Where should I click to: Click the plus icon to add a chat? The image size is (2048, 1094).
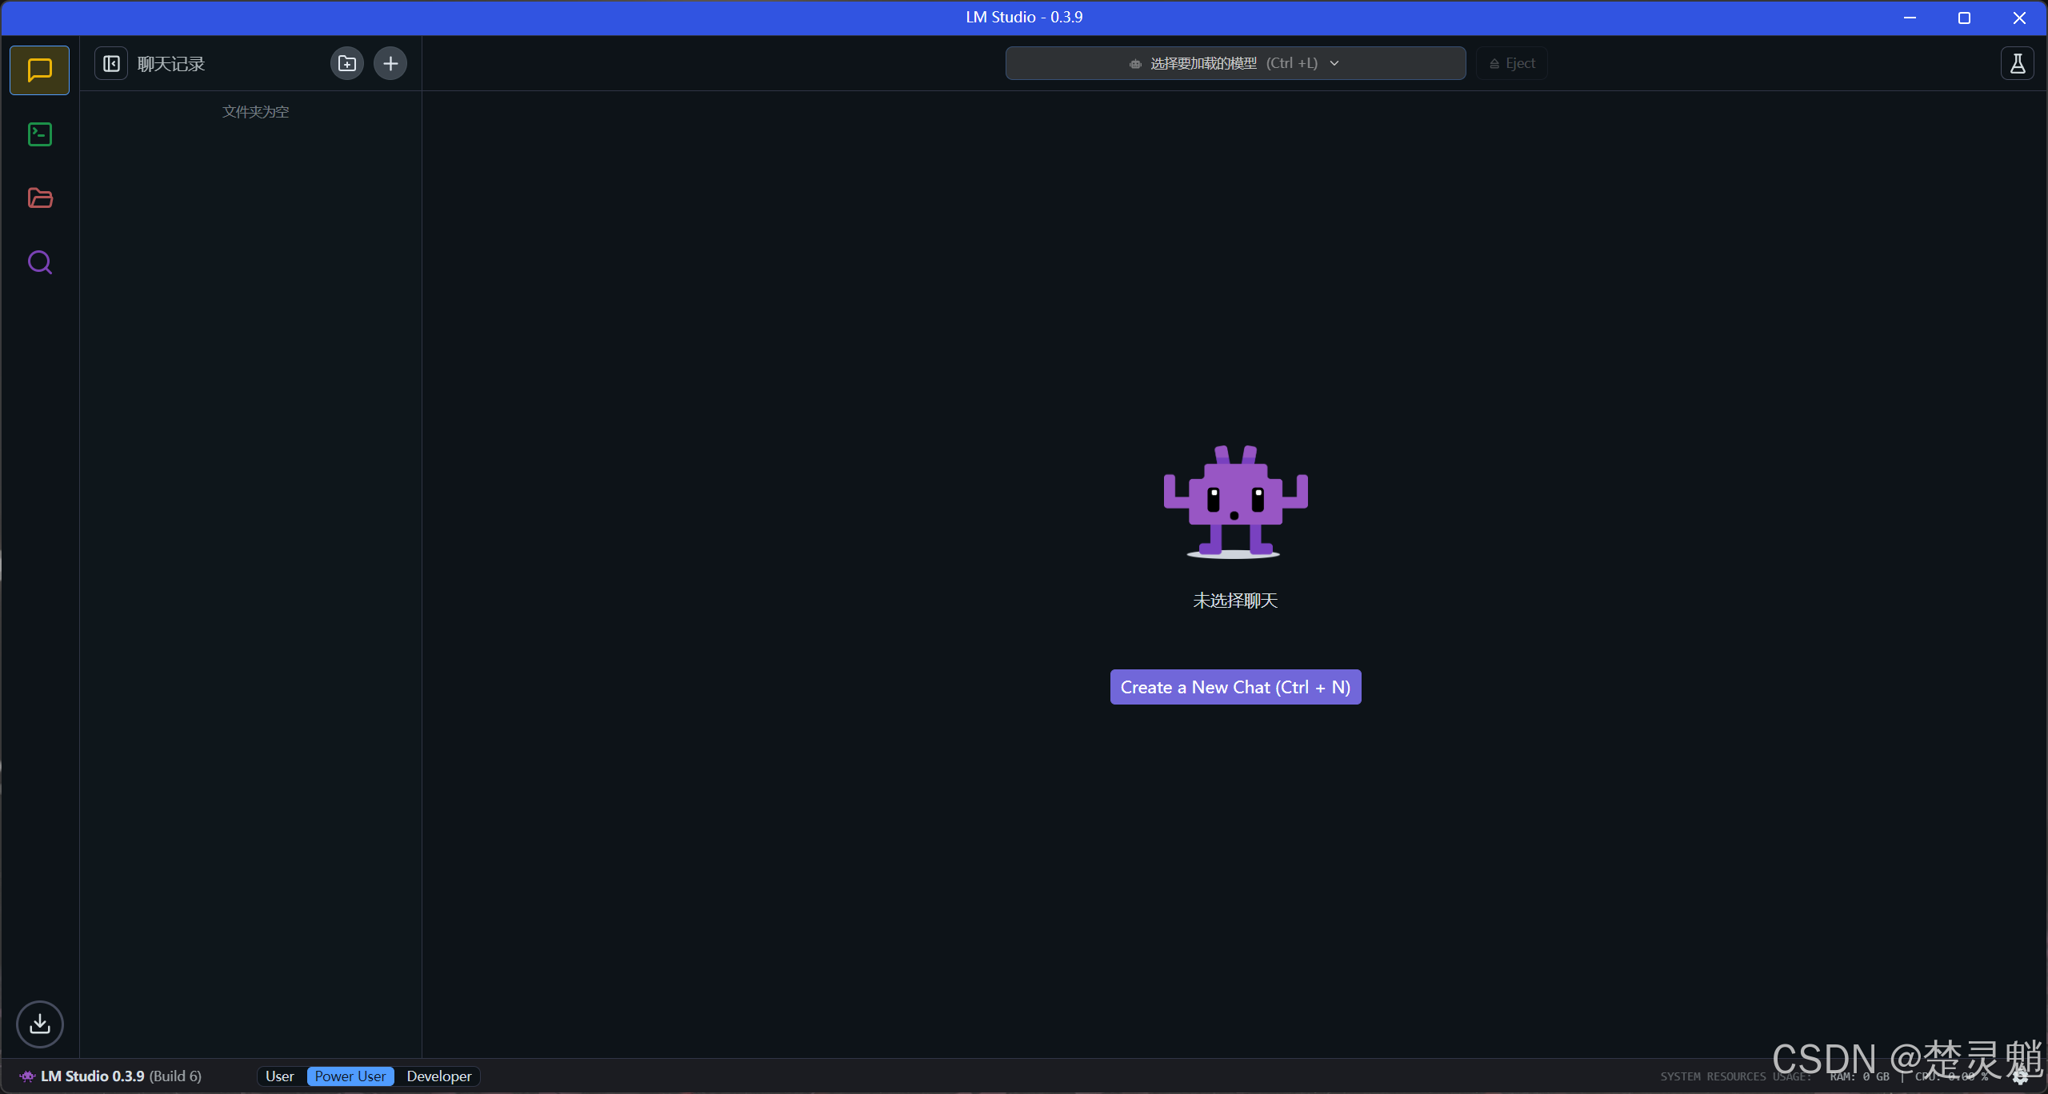390,63
